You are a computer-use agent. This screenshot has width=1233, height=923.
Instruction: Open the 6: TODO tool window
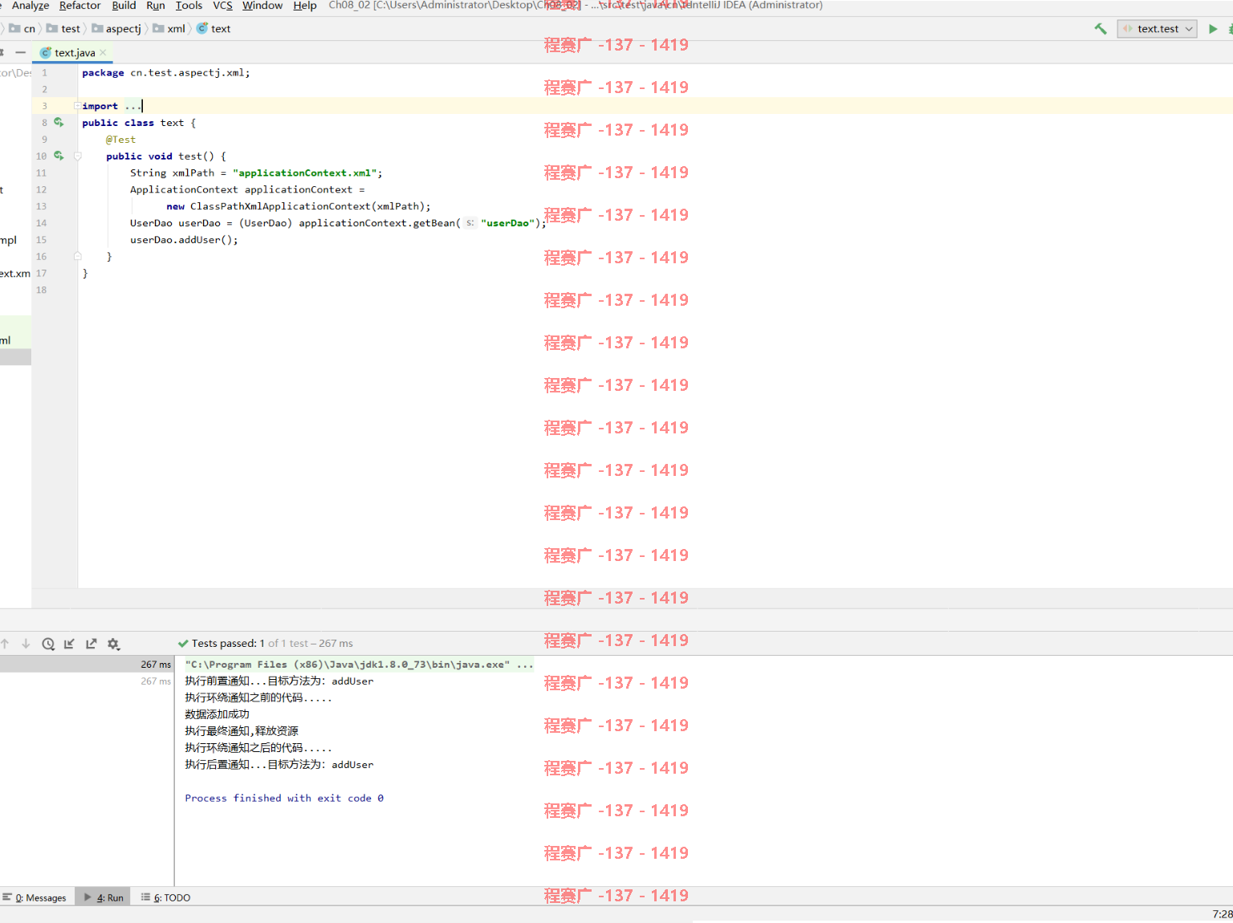pyautogui.click(x=166, y=898)
